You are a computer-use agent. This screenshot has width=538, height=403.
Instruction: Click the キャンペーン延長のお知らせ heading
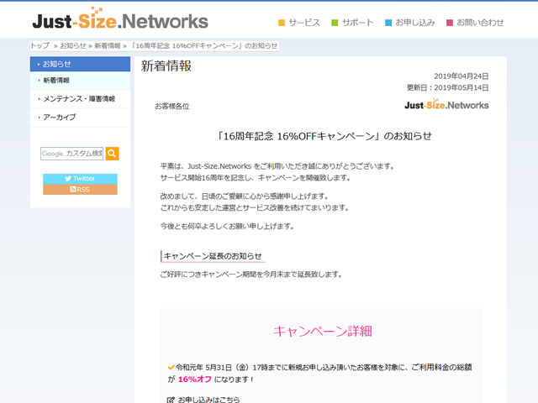click(x=213, y=256)
